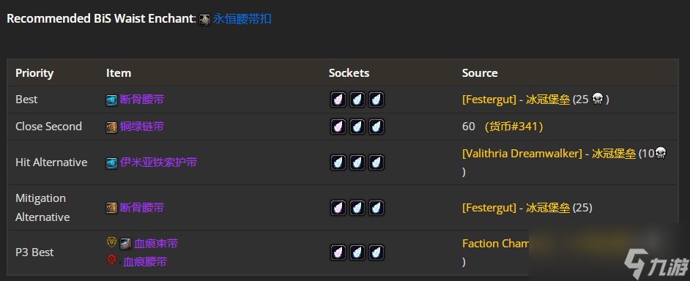Screen dimensions: 690x281
Task: Click the 永恒腰带扣 enchant icon
Action: (x=204, y=20)
